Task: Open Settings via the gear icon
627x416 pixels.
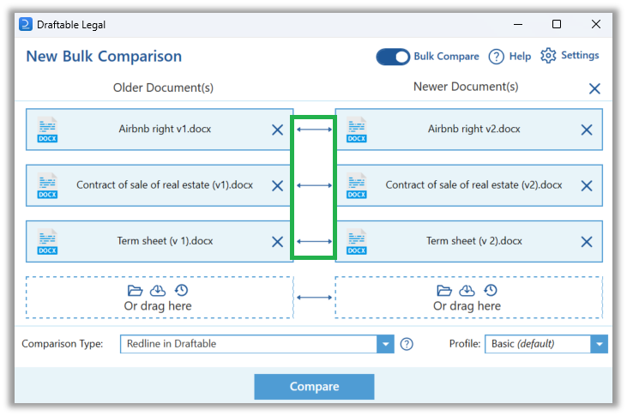Action: pyautogui.click(x=548, y=56)
